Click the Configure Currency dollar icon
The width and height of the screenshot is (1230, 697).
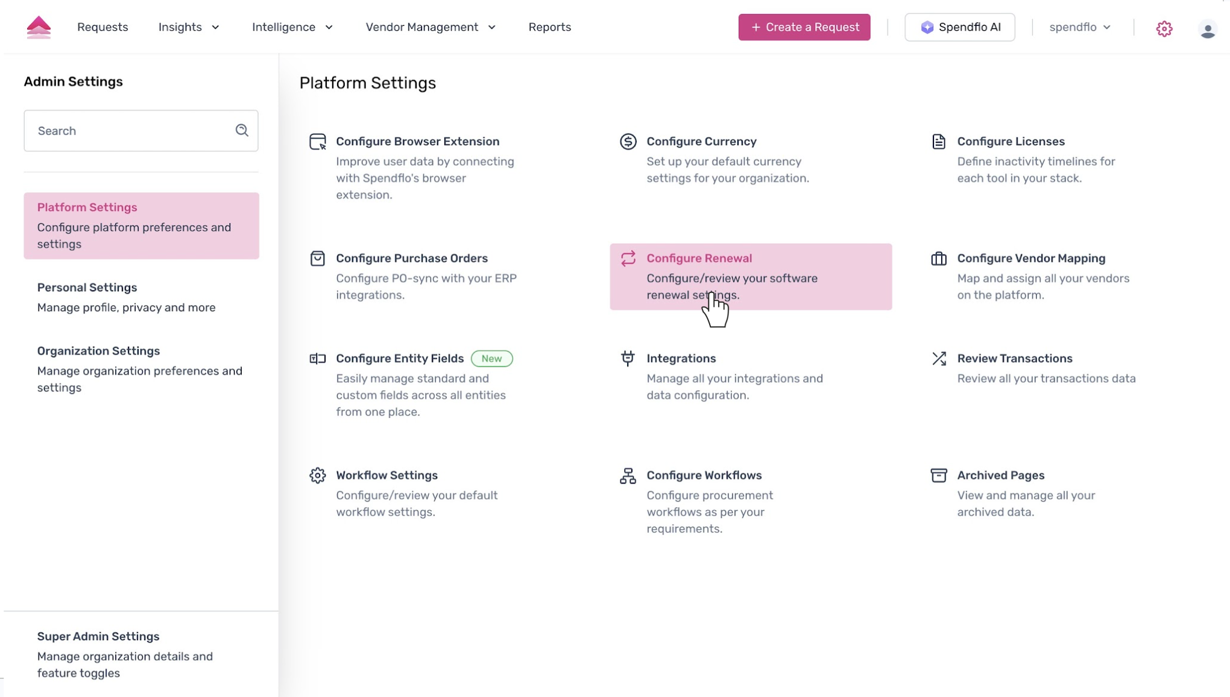pyautogui.click(x=628, y=141)
